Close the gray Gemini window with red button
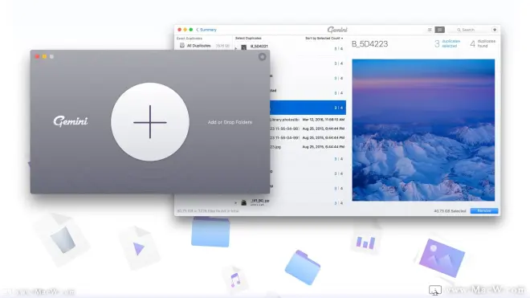 [37, 56]
